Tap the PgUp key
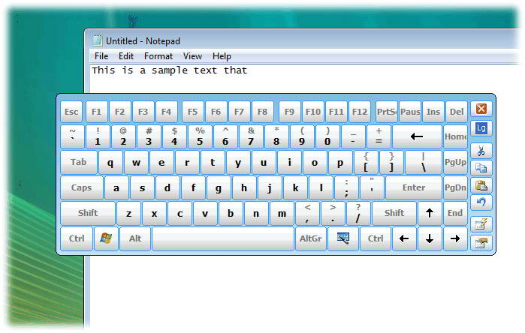 [x=455, y=162]
